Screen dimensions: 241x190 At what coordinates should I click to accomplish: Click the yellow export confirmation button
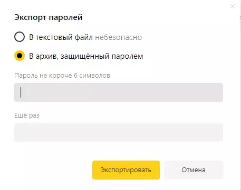coord(126,170)
